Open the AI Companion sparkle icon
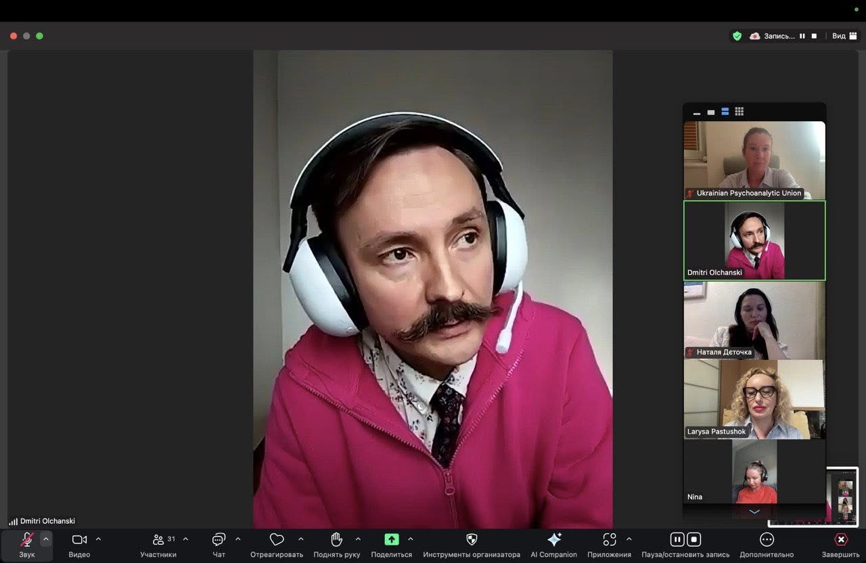 pos(553,539)
